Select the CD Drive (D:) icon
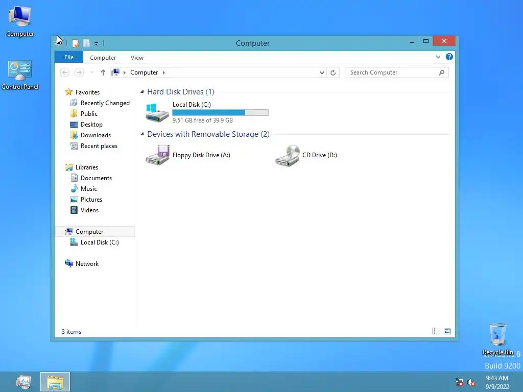523x392 pixels. tap(288, 155)
